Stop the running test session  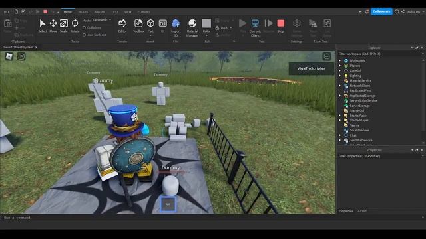(x=281, y=23)
